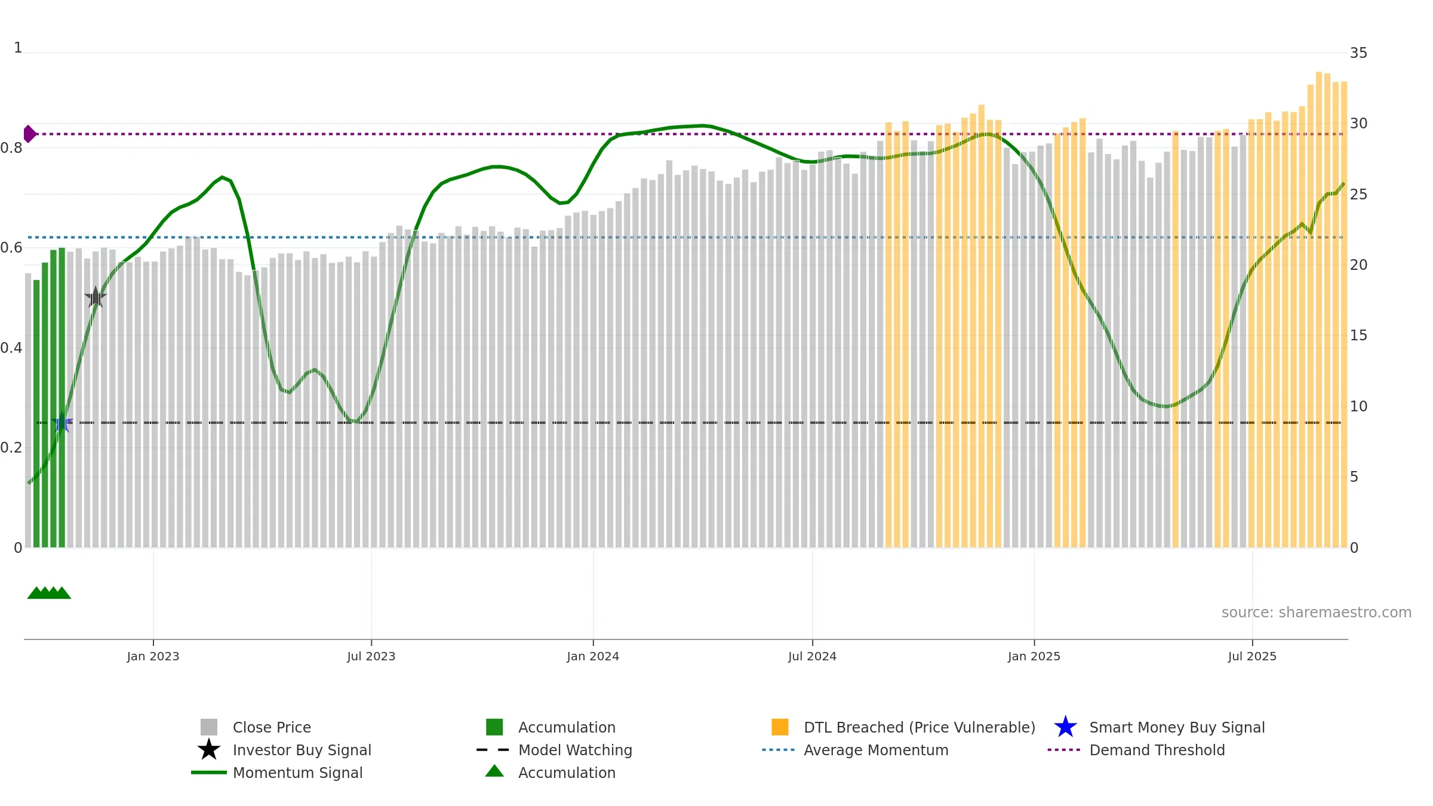This screenshot has width=1433, height=806.
Task: Click the purple diamond Demand Threshold marker
Action: click(29, 134)
